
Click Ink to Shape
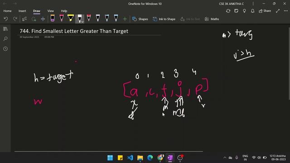coord(164,19)
